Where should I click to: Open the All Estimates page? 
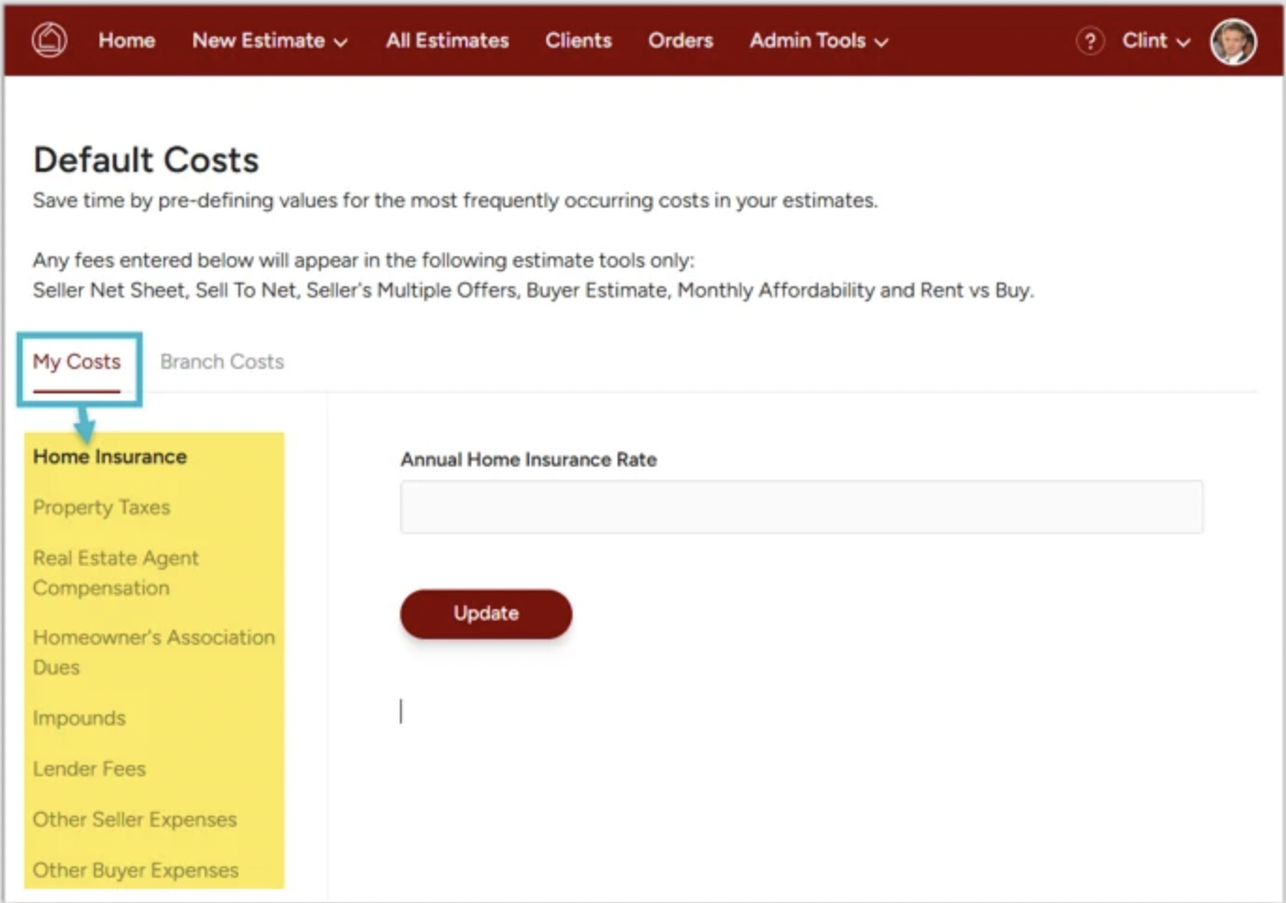[447, 40]
